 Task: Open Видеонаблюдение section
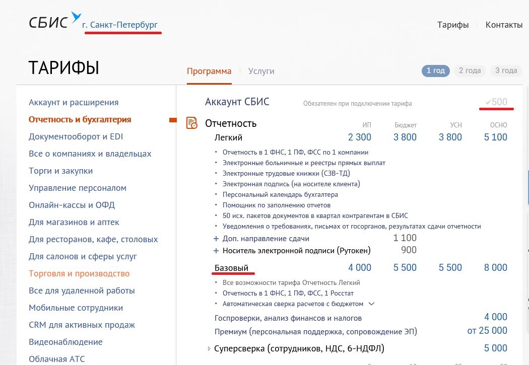point(66,342)
